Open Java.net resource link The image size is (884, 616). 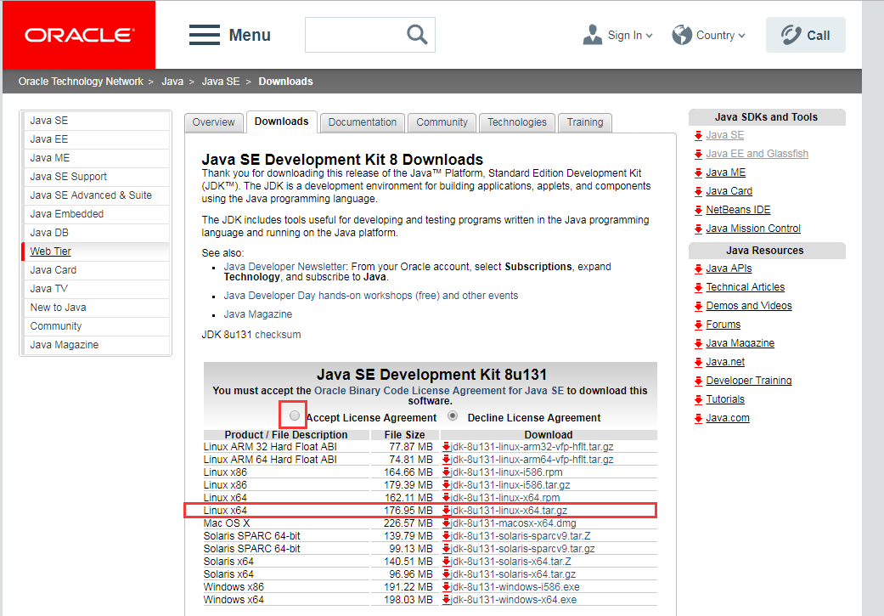point(725,362)
